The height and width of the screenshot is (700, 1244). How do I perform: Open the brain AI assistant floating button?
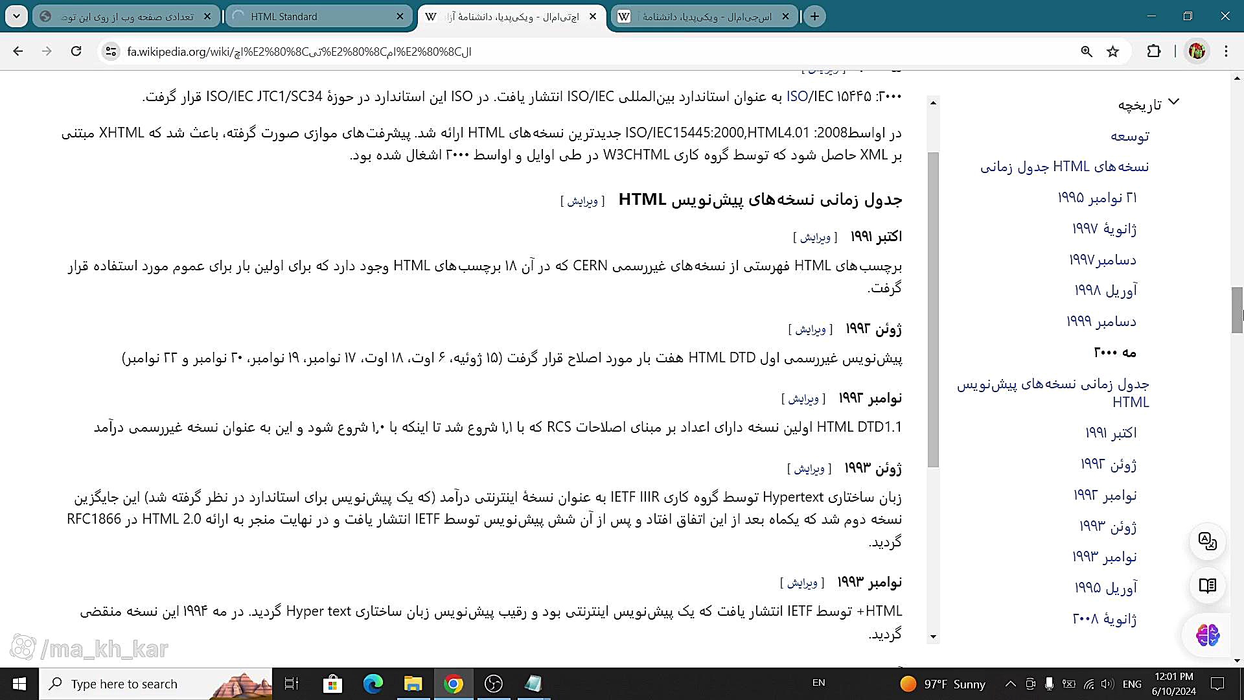pyautogui.click(x=1208, y=635)
